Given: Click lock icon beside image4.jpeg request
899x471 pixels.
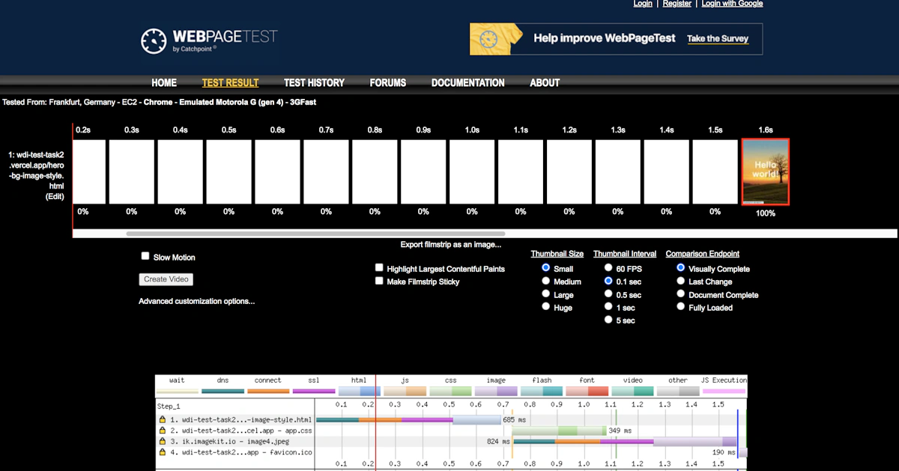Looking at the screenshot, I should pyautogui.click(x=163, y=442).
